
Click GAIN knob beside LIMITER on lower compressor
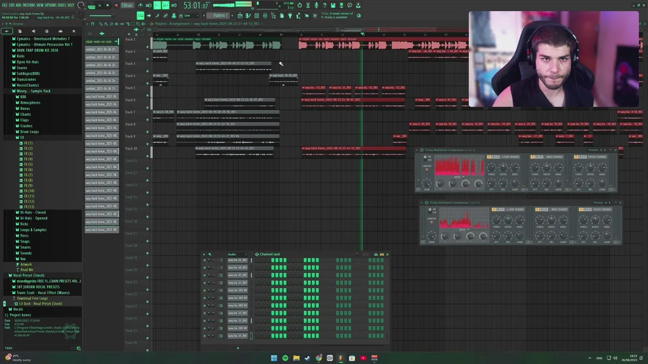(431, 236)
